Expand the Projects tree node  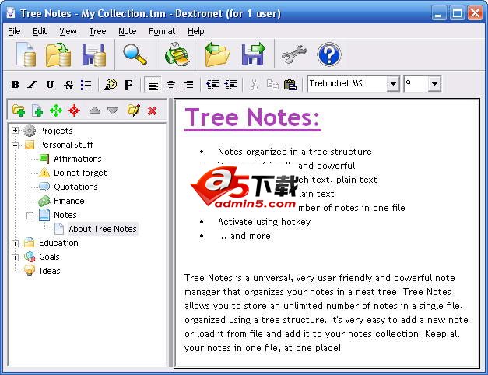(x=15, y=131)
